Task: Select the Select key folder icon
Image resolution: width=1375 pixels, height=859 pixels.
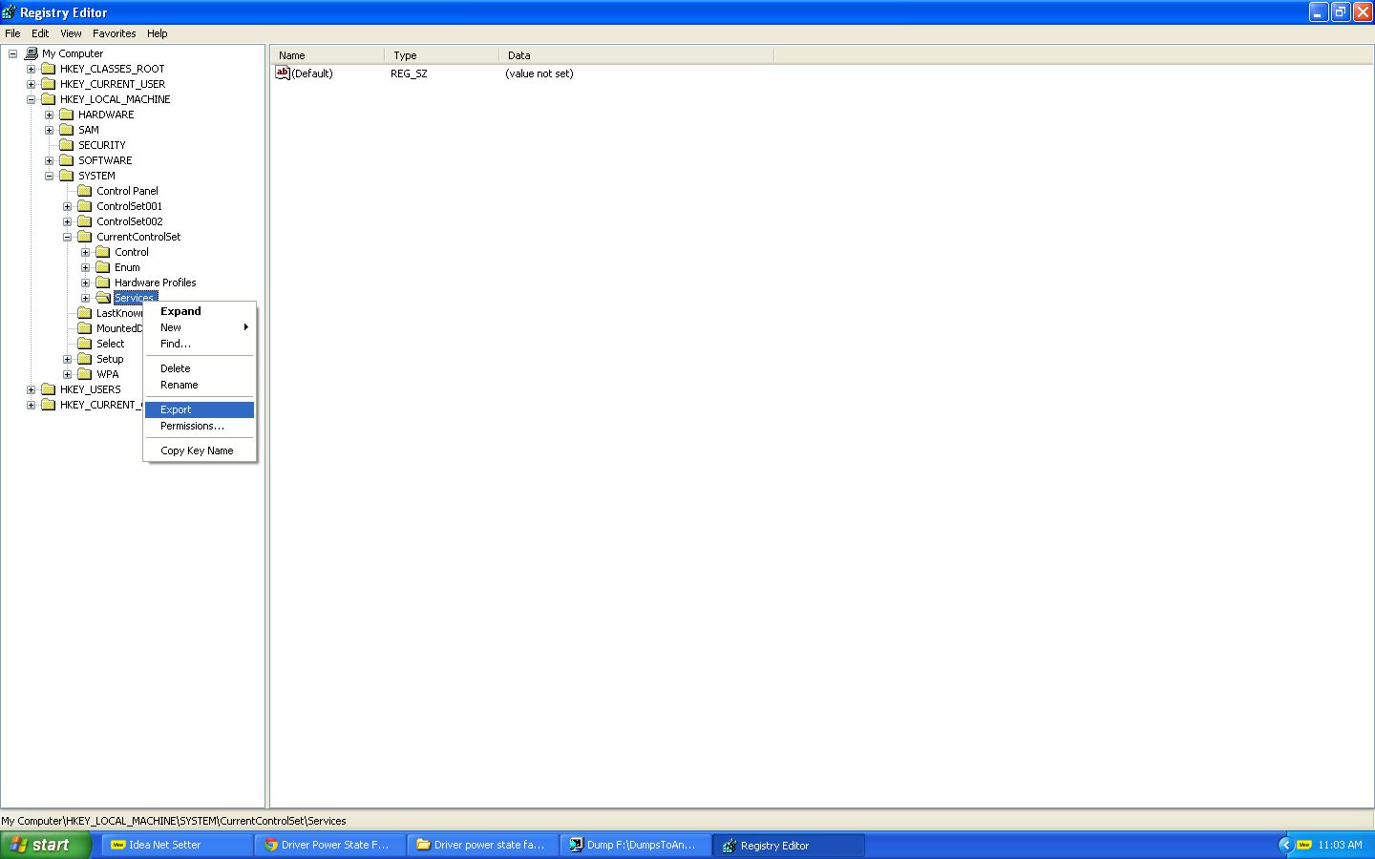Action: tap(83, 343)
